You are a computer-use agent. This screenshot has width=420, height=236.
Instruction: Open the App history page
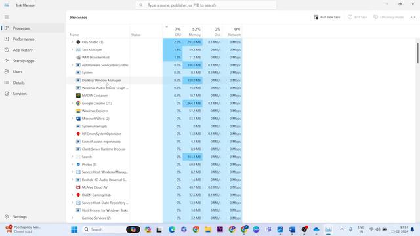(33, 50)
